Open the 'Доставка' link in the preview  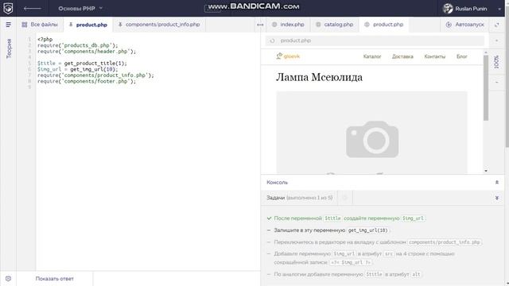(402, 56)
